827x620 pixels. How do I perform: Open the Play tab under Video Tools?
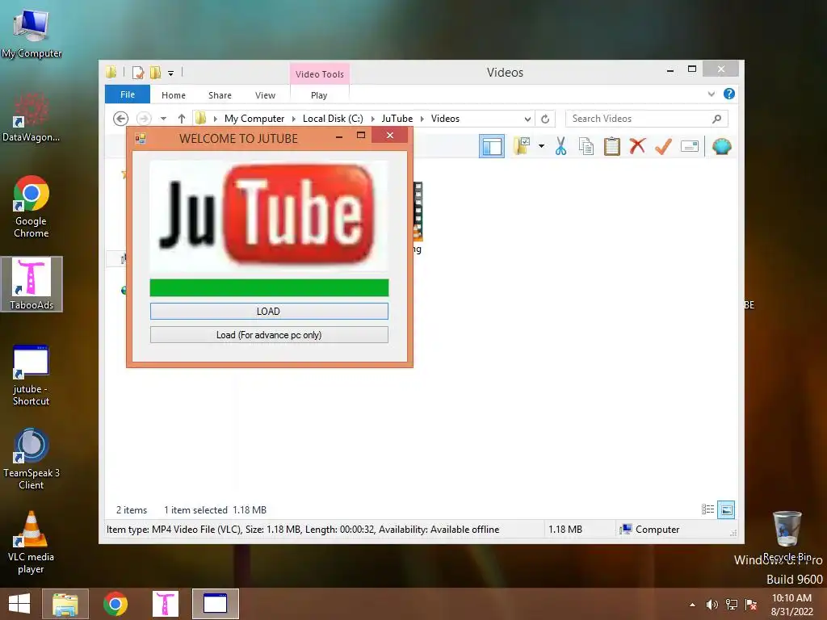coord(319,95)
